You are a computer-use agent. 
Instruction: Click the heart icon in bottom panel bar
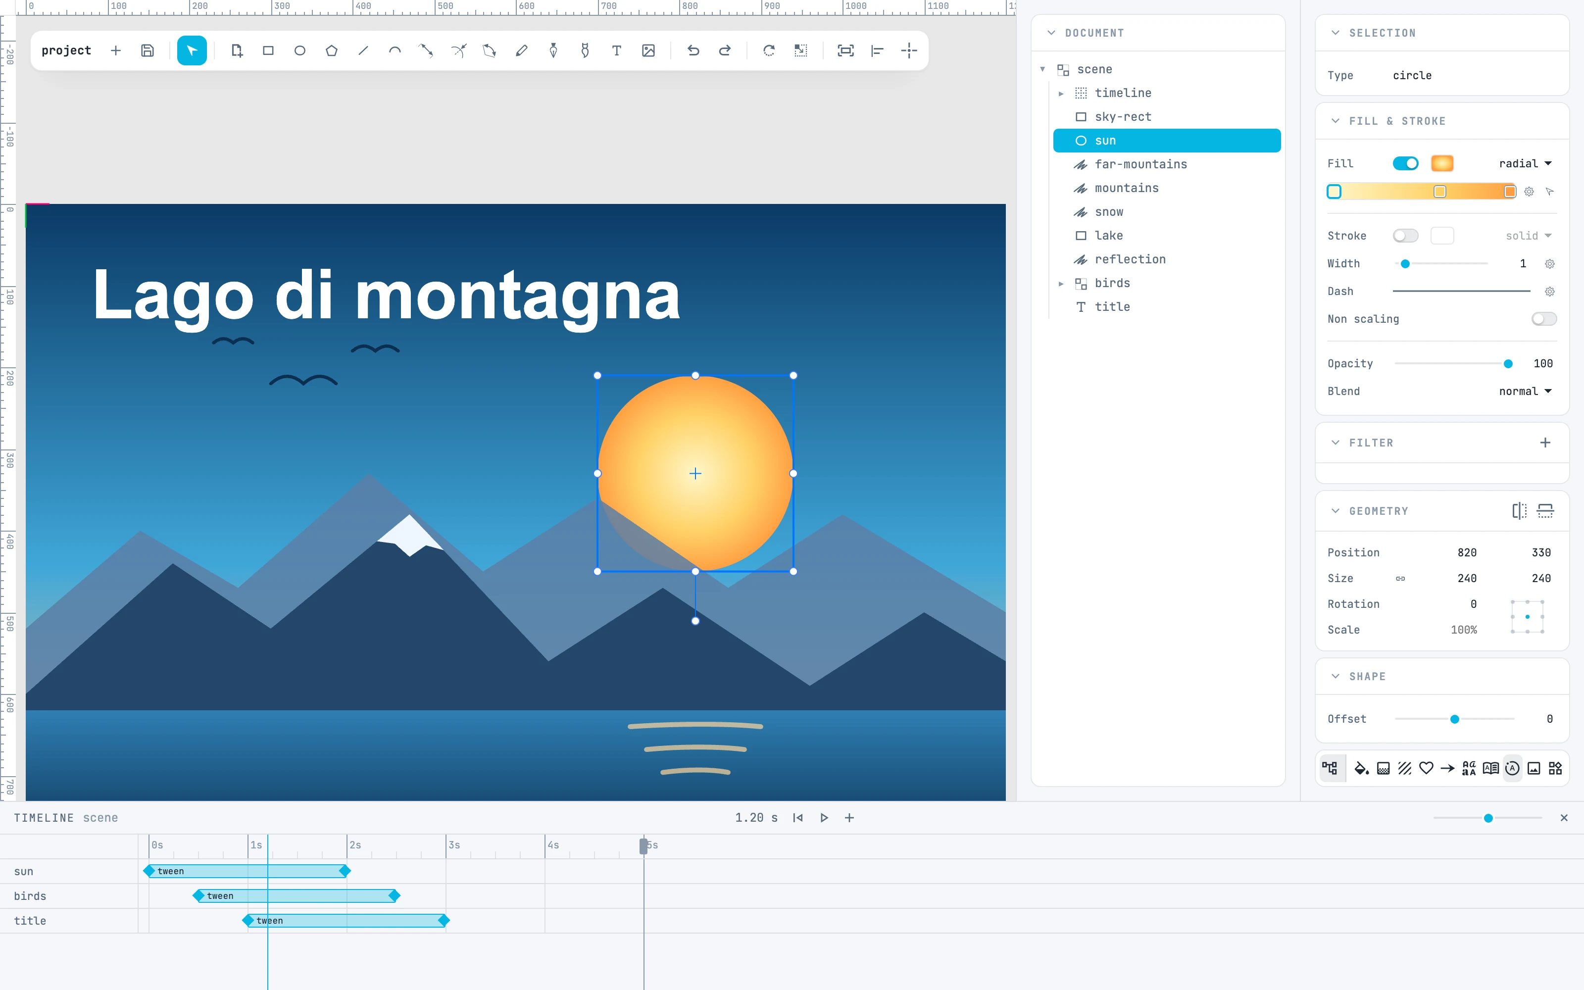click(x=1426, y=768)
